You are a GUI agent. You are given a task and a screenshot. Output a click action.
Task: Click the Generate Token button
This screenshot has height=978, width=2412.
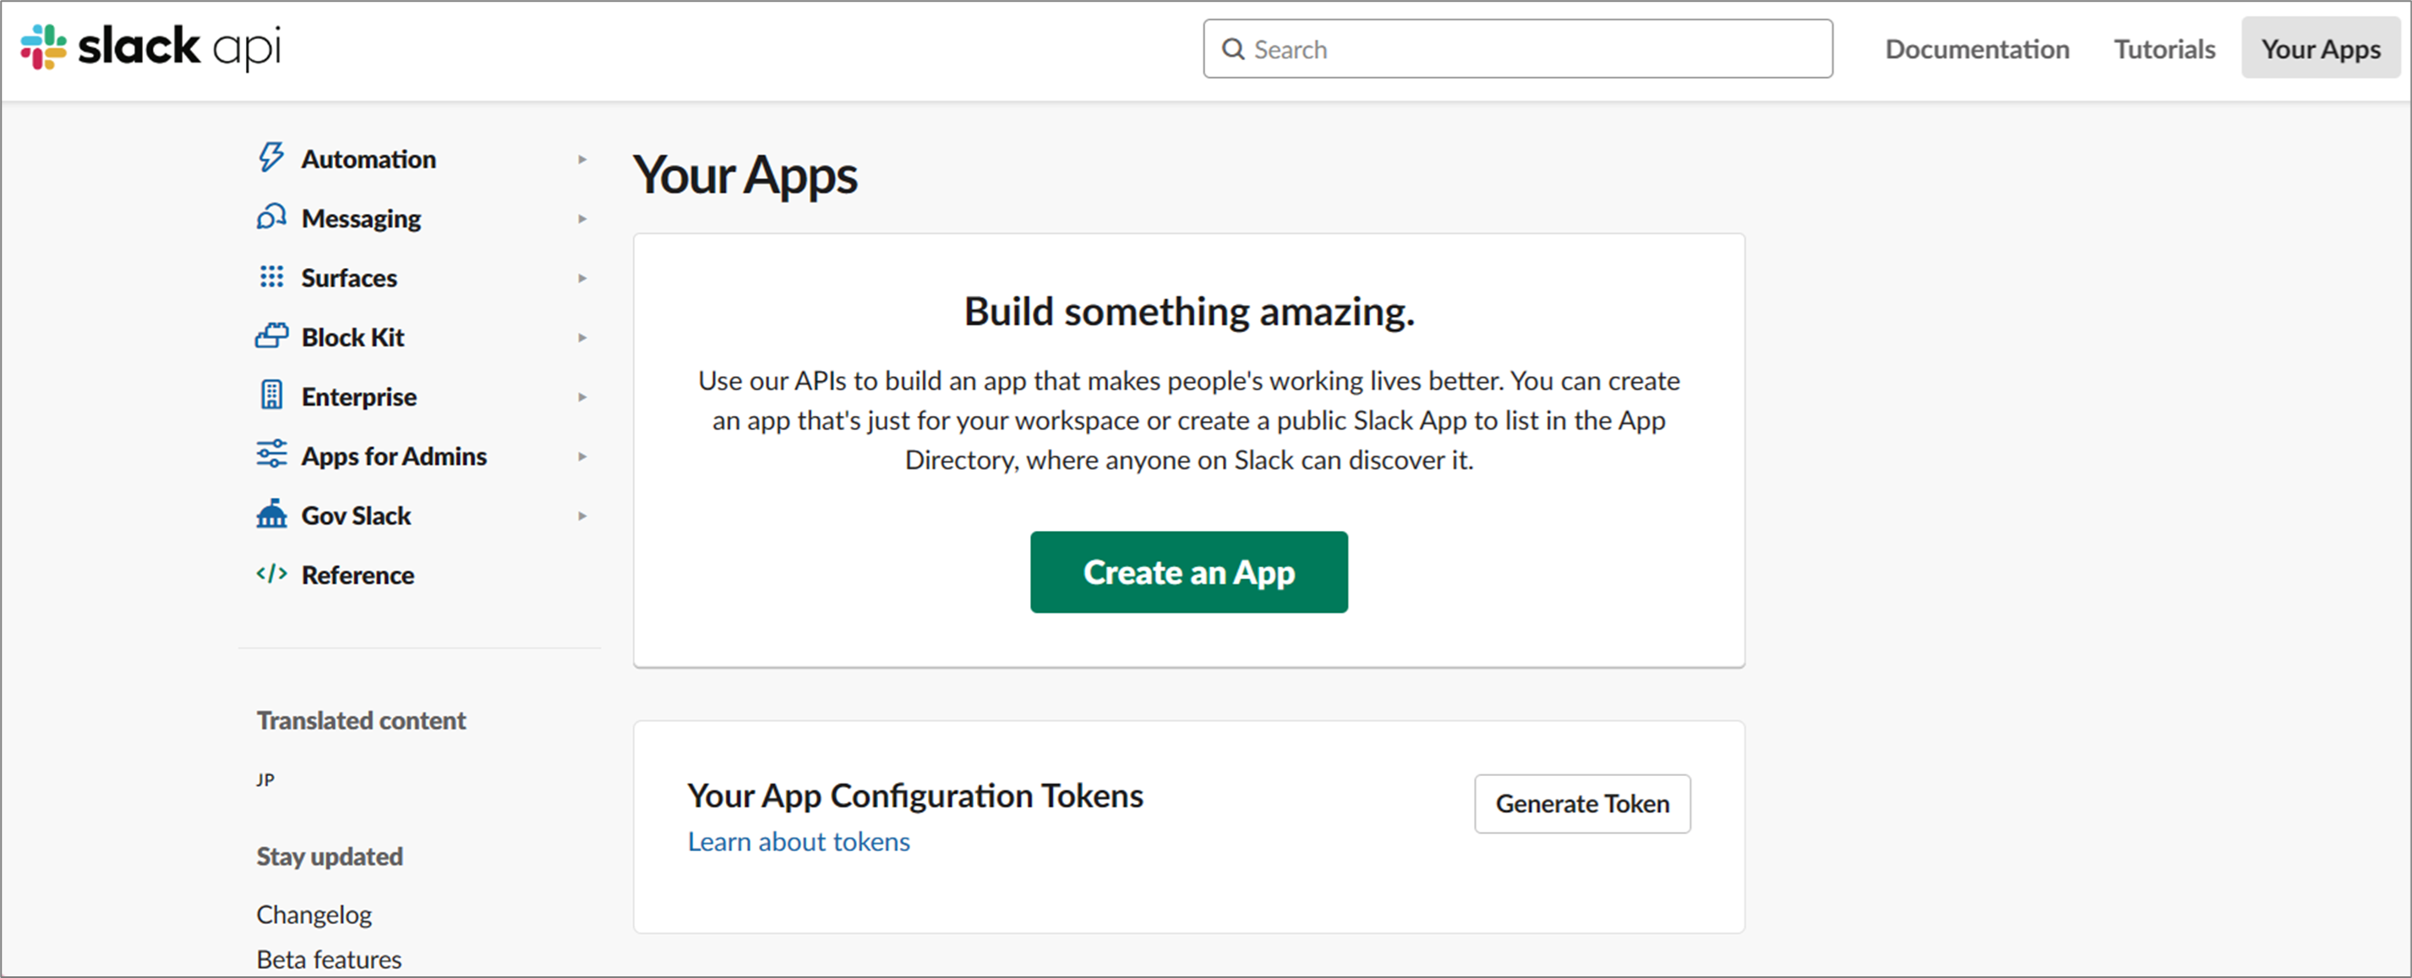click(1582, 804)
